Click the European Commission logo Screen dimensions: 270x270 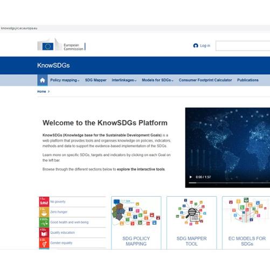[x=61, y=45]
